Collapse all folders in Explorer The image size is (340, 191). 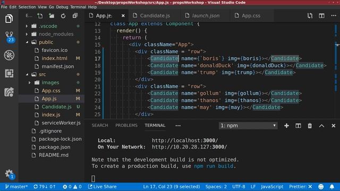[75, 15]
